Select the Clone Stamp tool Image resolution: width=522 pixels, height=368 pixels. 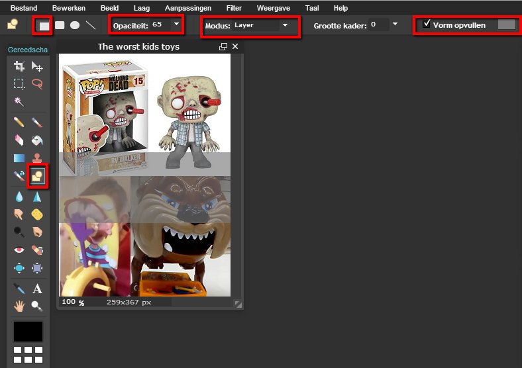[37, 158]
